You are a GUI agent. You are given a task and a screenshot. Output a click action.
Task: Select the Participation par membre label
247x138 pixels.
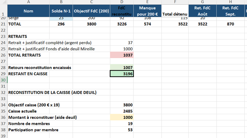33,130
